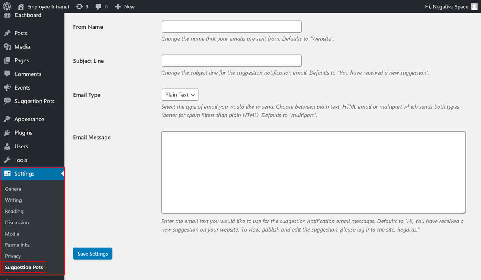Click the Tools wrench icon
The image size is (481, 280).
(x=7, y=160)
